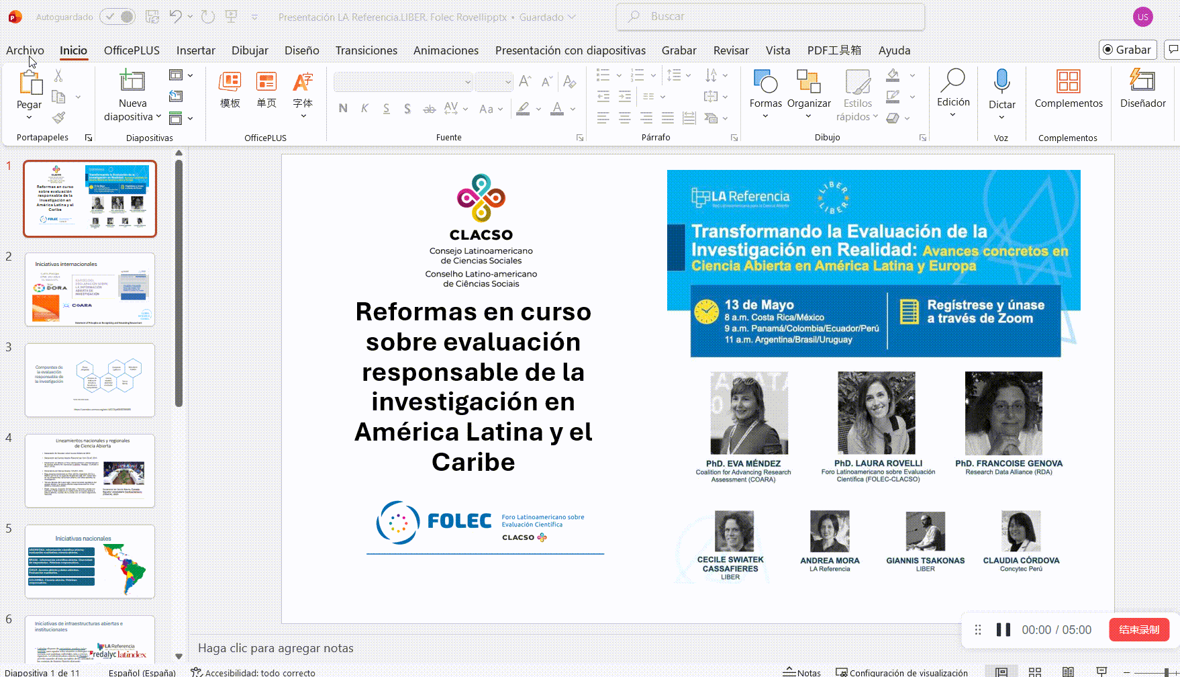Click the Reset slide icon
Viewport: 1180px width, 677px height.
(x=176, y=96)
